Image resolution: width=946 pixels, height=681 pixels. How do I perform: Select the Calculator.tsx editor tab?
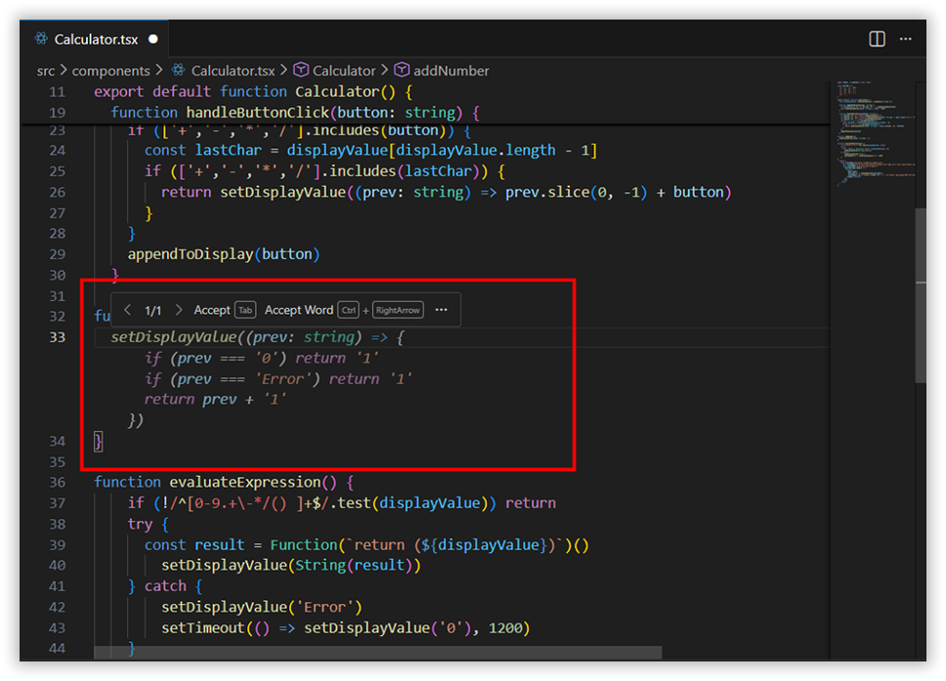(x=94, y=39)
